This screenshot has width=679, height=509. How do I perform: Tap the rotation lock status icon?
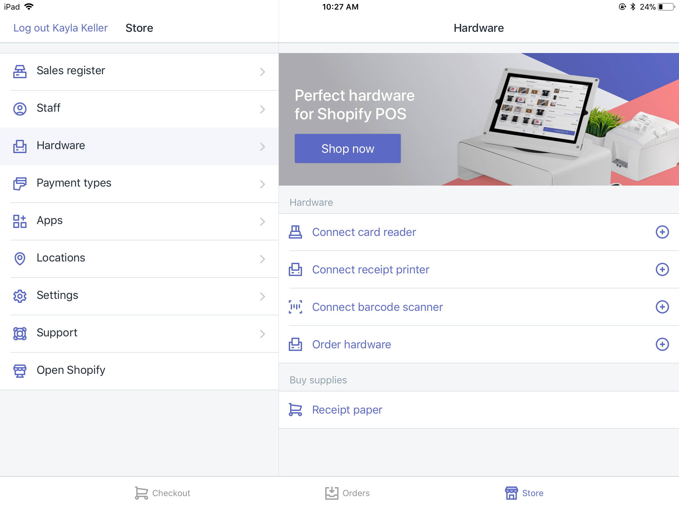[622, 7]
